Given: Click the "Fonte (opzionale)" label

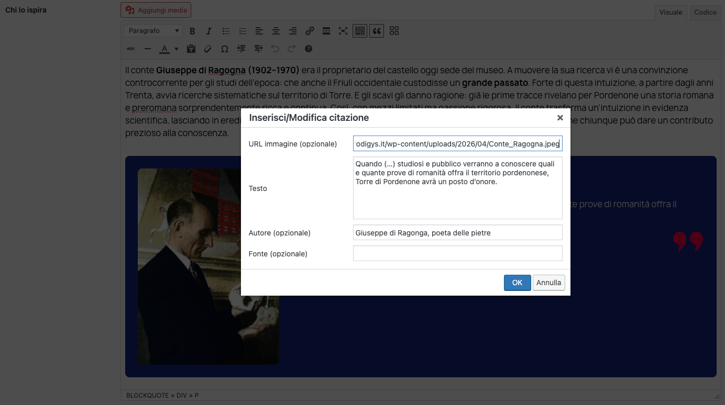Looking at the screenshot, I should click(278, 254).
